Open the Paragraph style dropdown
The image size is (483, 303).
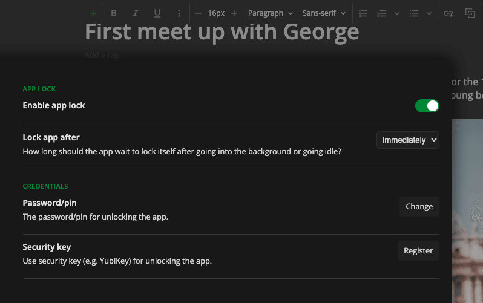tap(270, 13)
